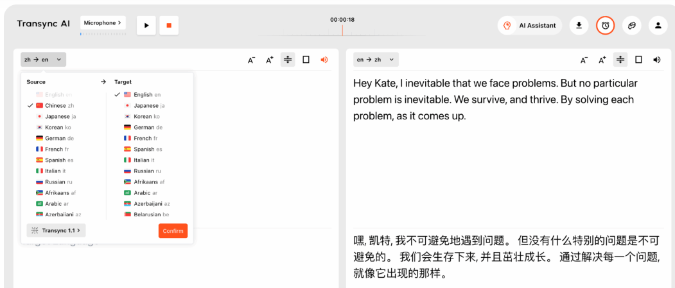The width and height of the screenshot is (675, 288).
Task: Increase font size in right panel
Action: 602,60
